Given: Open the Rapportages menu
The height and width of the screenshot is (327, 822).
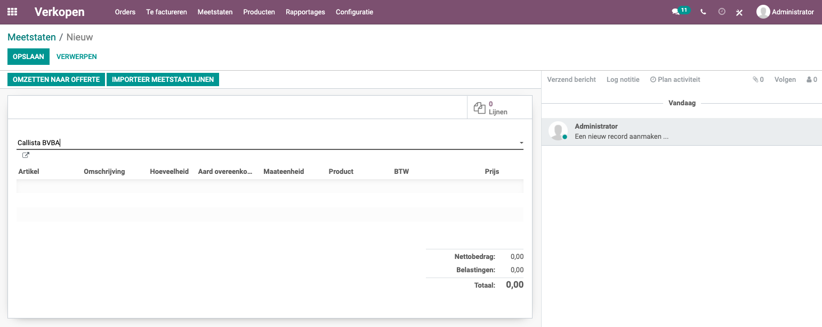Looking at the screenshot, I should [305, 12].
